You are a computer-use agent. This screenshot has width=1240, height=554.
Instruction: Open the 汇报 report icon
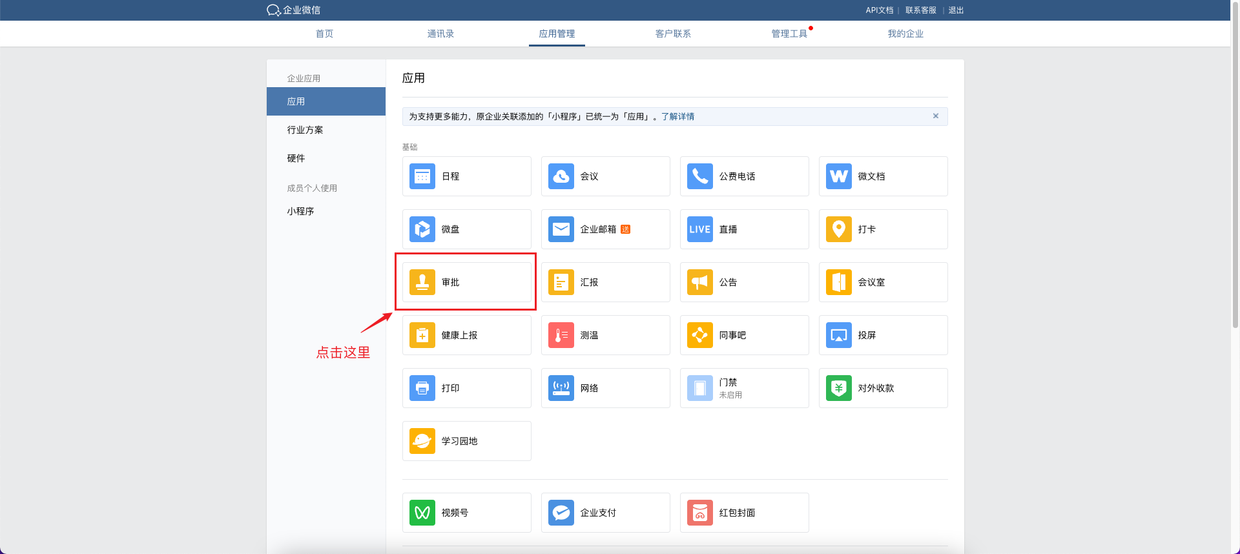point(561,282)
